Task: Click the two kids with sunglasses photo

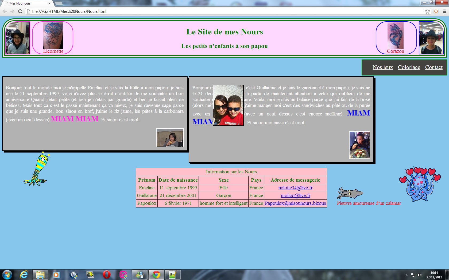Action: [x=228, y=105]
